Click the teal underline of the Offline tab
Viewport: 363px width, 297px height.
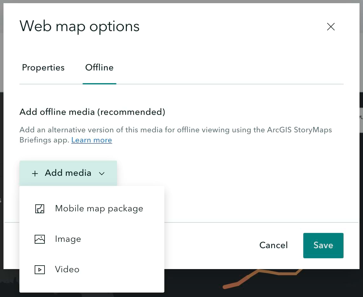click(x=99, y=84)
